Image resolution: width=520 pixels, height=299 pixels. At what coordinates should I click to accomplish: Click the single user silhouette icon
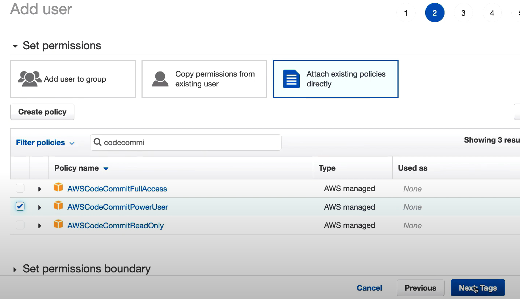coord(160,79)
